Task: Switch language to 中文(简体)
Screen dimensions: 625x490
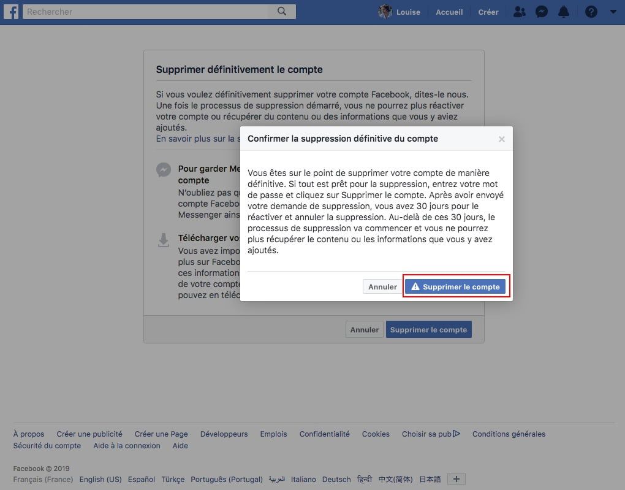Action: click(x=395, y=479)
